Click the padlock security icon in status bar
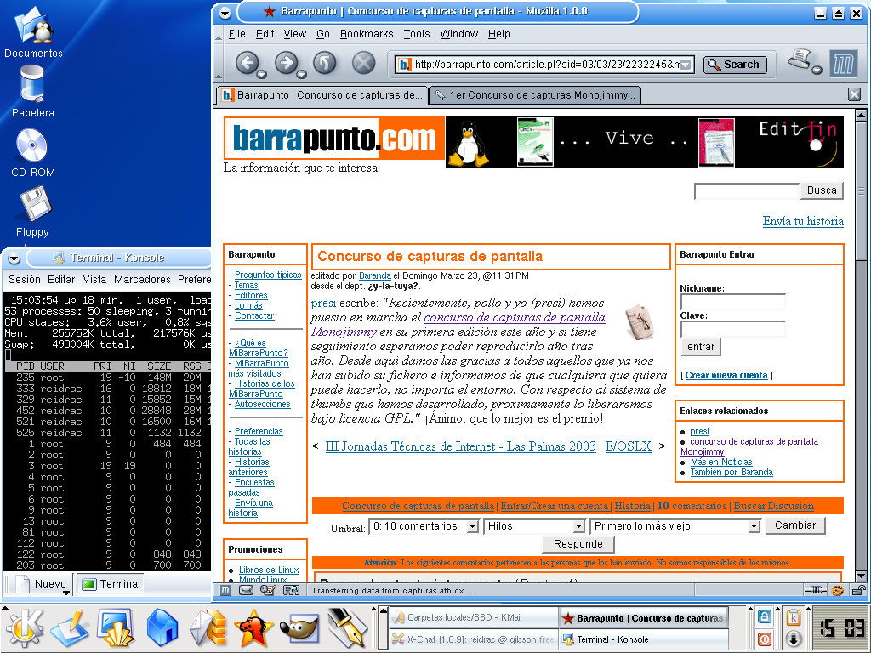The width and height of the screenshot is (871, 653). pyautogui.click(x=859, y=590)
